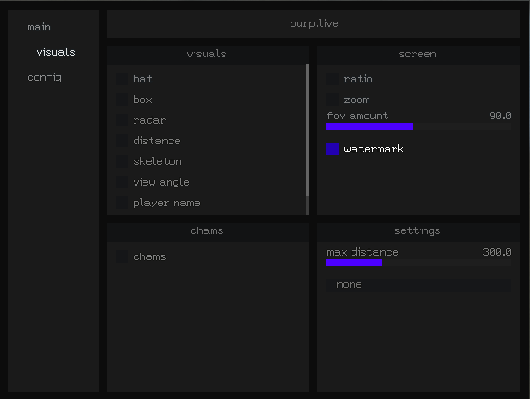Toggle the box checkbox

pyautogui.click(x=122, y=100)
